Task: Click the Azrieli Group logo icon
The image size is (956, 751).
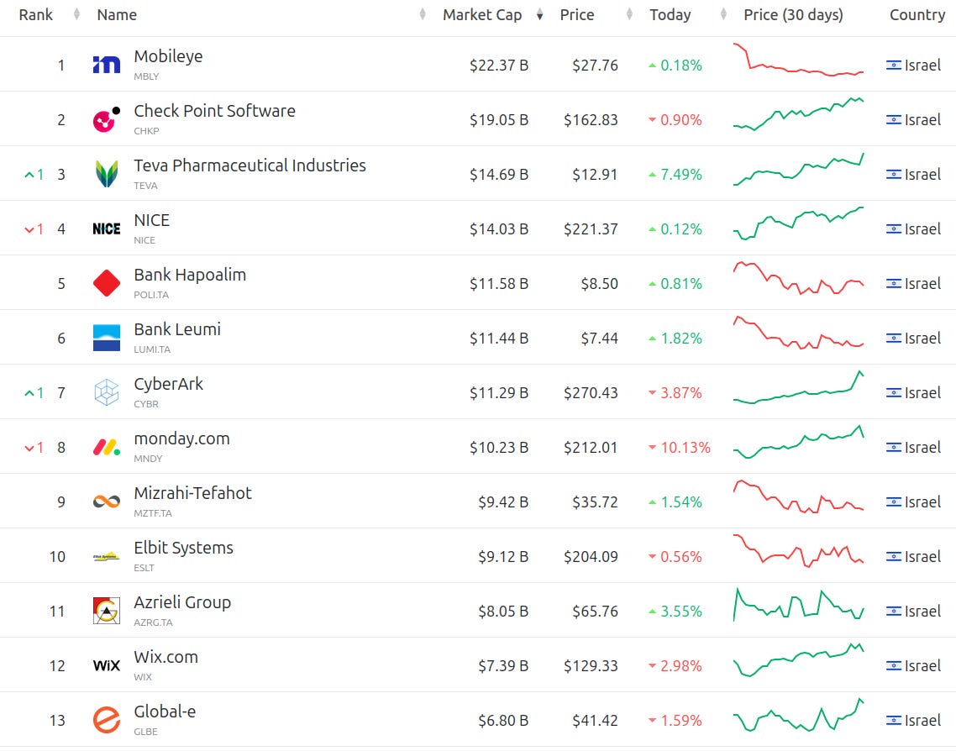Action: coord(106,611)
